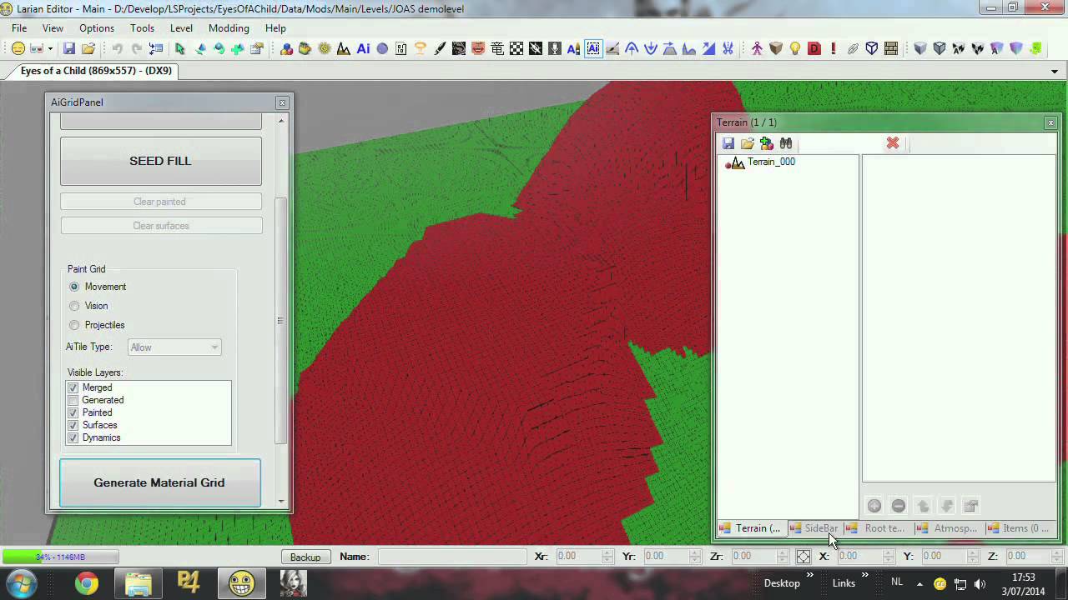Click the open folder icon in main toolbar
The image size is (1068, 600).
pyautogui.click(x=88, y=49)
